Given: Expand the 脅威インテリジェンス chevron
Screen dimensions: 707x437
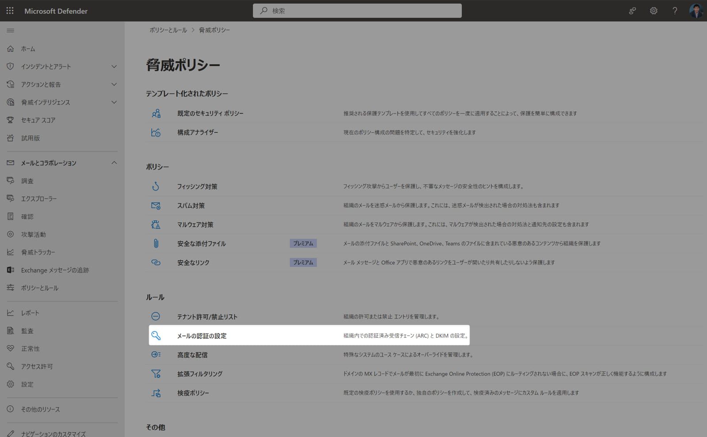Looking at the screenshot, I should click(x=114, y=102).
